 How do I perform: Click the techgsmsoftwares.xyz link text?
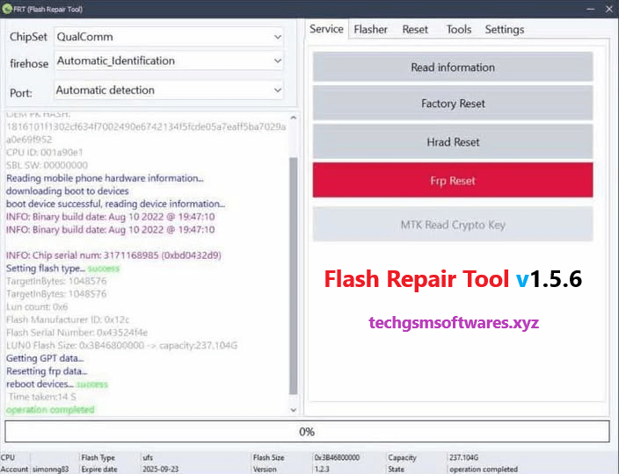click(x=454, y=322)
